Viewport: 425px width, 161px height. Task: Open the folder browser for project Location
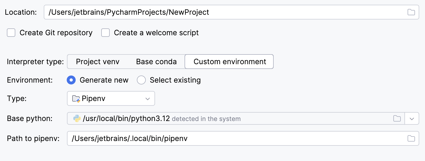pyautogui.click(x=412, y=12)
